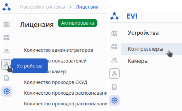This screenshot has width=182, height=111.
Task: Open the highlighted devices icon next to the Устройства tooltip
Action: (x=6, y=64)
